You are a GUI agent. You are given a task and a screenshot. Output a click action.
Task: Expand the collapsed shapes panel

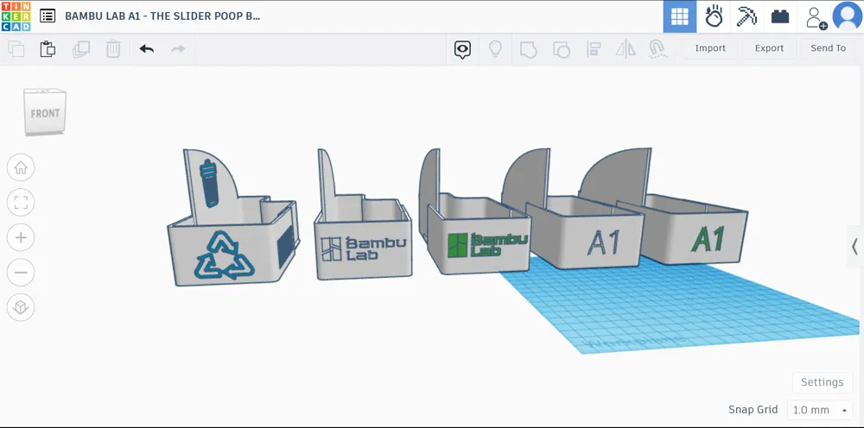point(854,247)
